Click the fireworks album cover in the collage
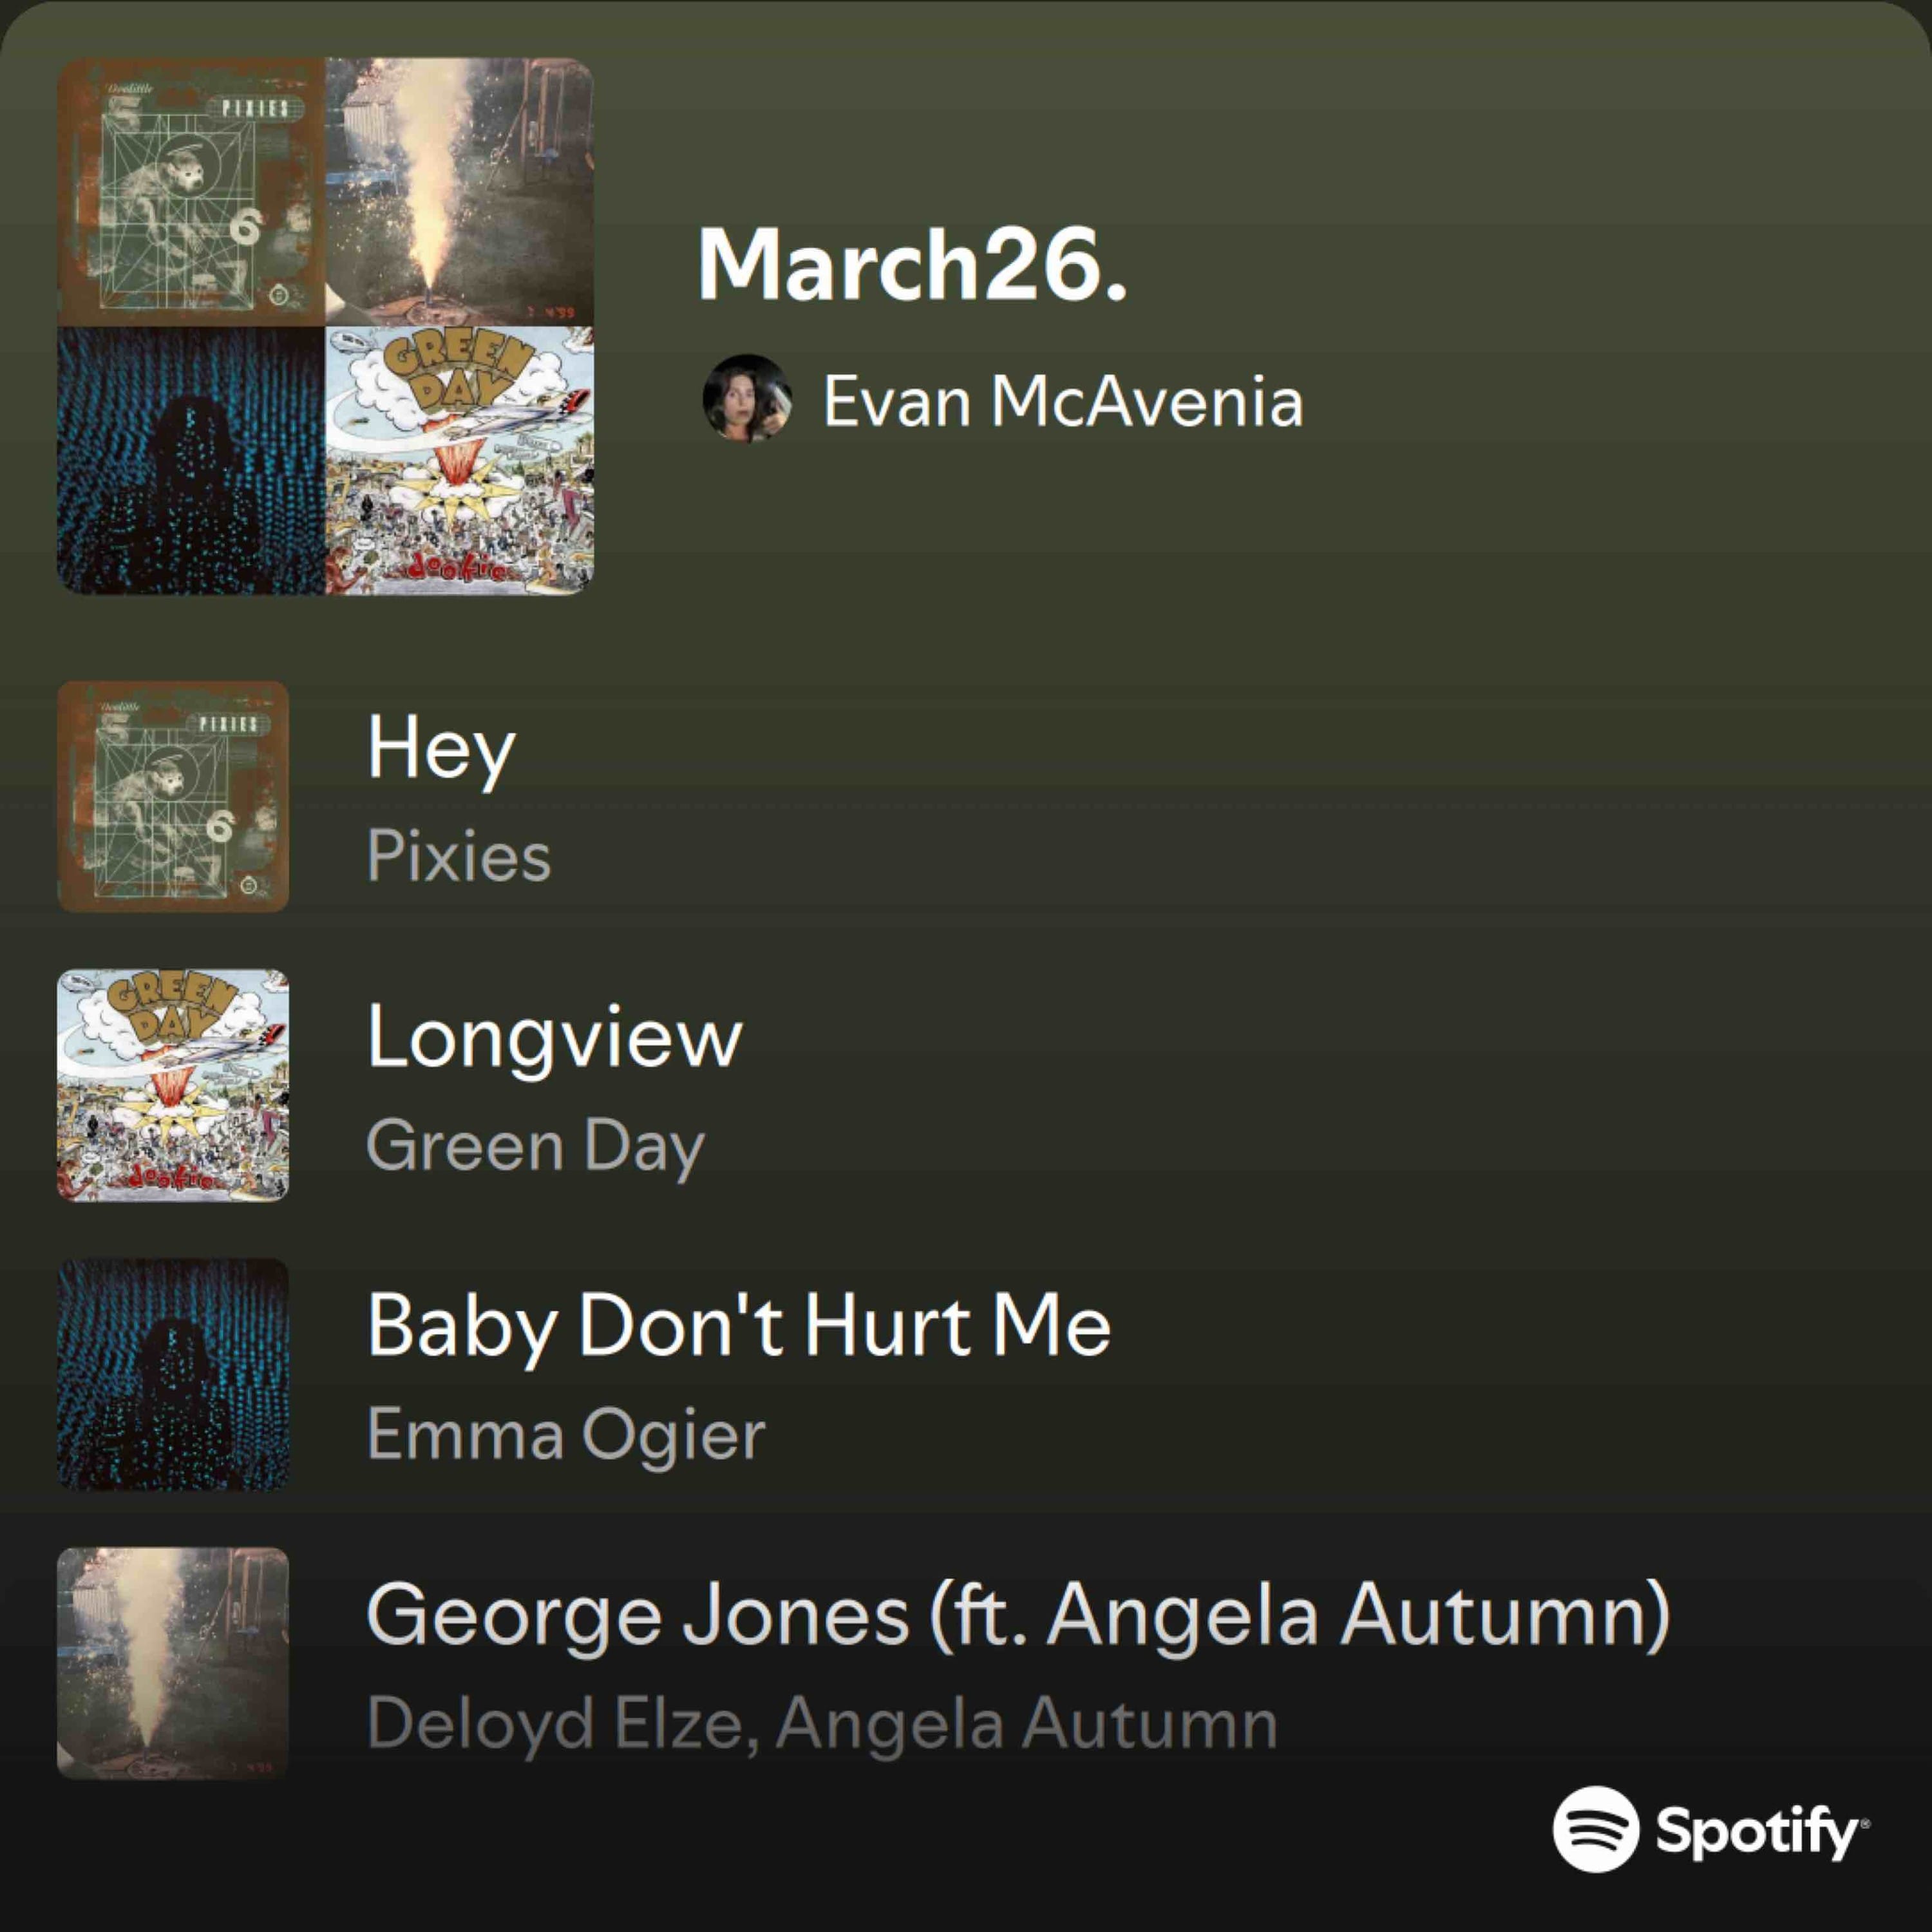The width and height of the screenshot is (1932, 1932). coord(460,192)
